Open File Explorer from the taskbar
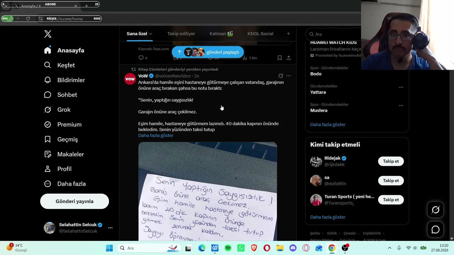The height and width of the screenshot is (255, 454). (x=280, y=248)
